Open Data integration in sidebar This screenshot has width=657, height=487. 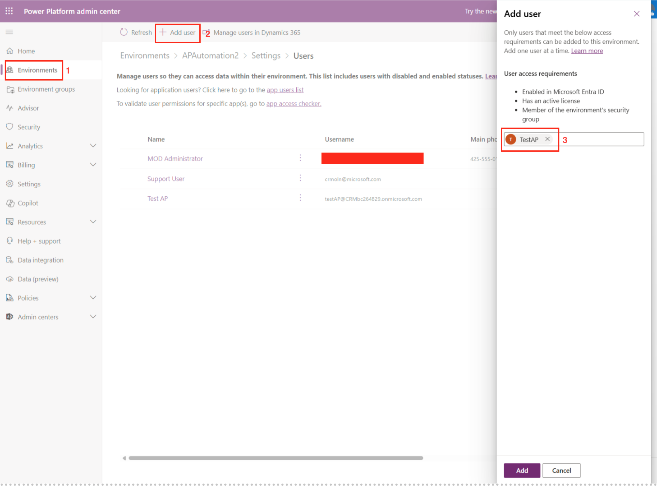40,260
